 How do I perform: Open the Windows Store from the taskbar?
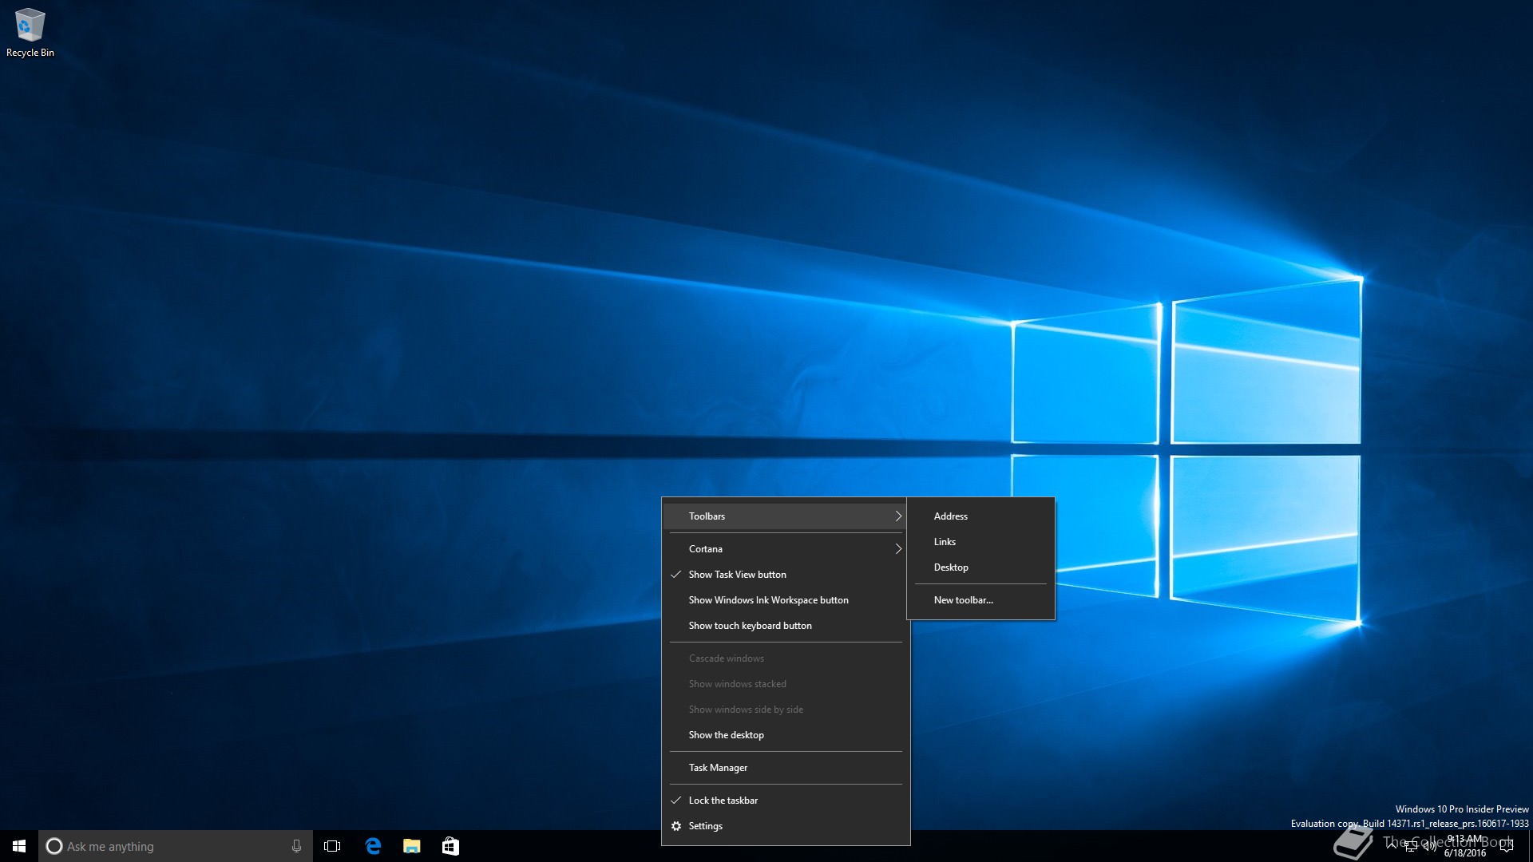click(x=450, y=846)
